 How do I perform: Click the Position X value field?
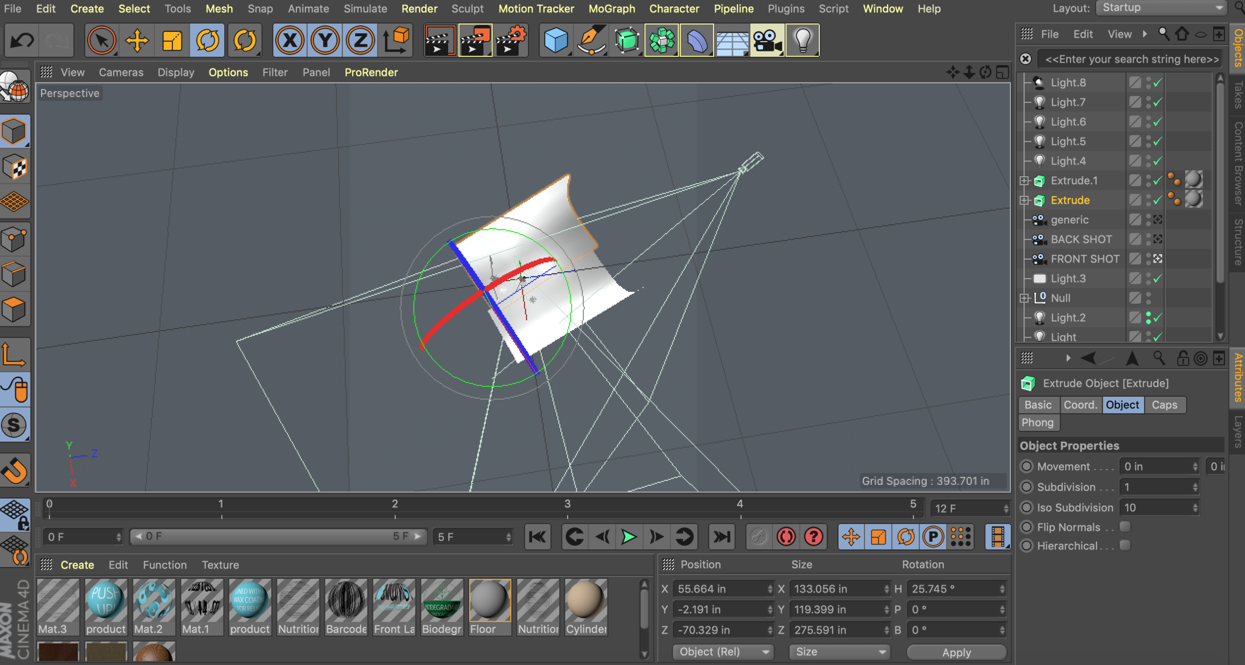pyautogui.click(x=723, y=589)
